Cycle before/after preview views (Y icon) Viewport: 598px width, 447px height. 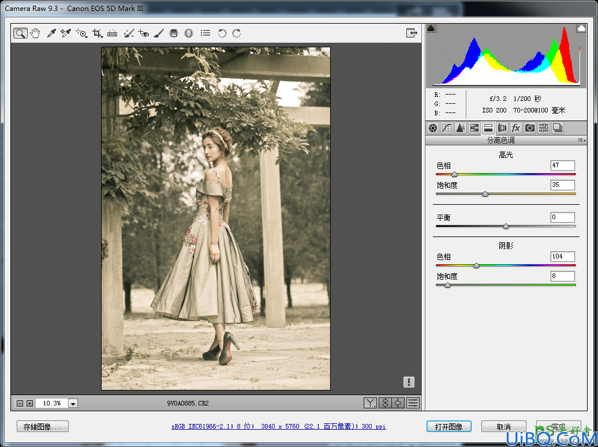pyautogui.click(x=370, y=403)
